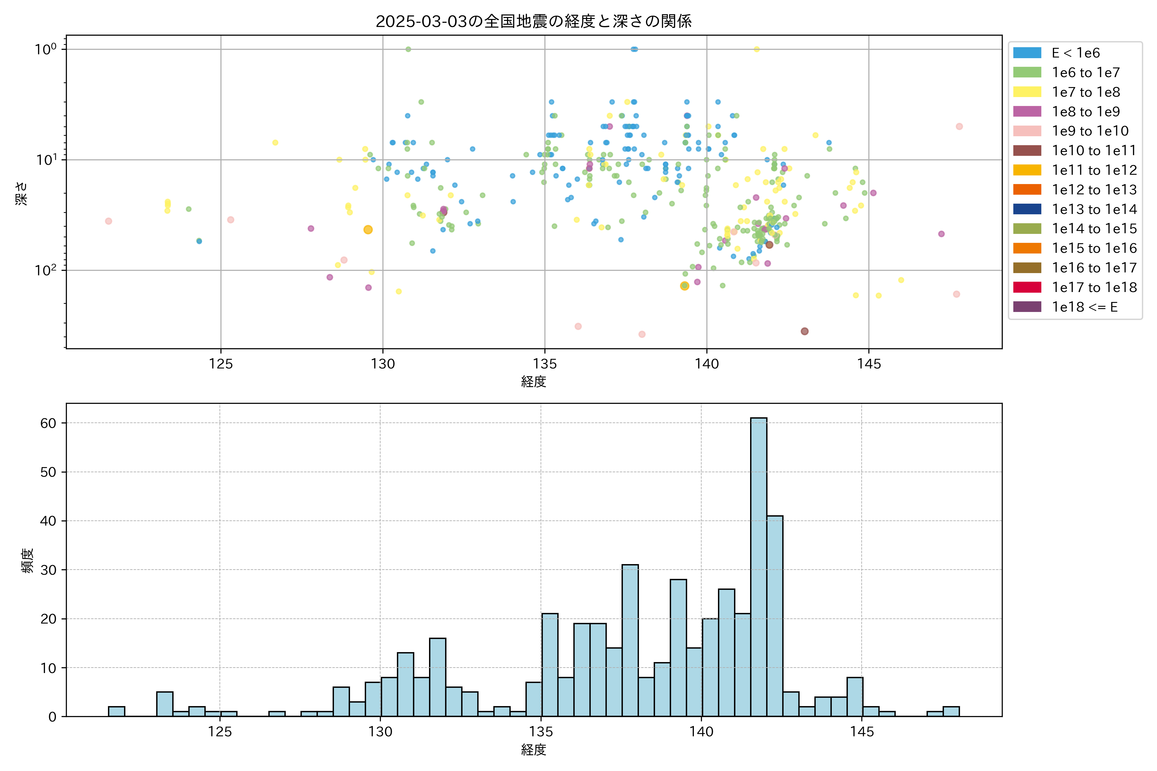This screenshot has height=771, width=1157.
Task: Click the '経度' x-axis label under scatter plot
Action: coord(534,382)
